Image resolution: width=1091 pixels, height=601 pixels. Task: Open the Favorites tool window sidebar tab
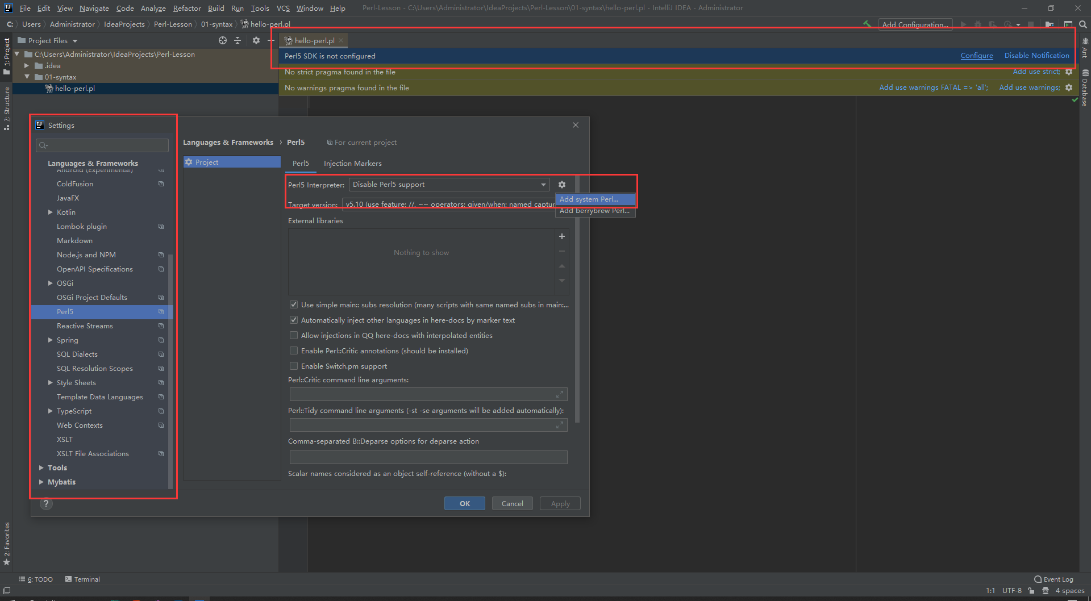click(x=6, y=544)
